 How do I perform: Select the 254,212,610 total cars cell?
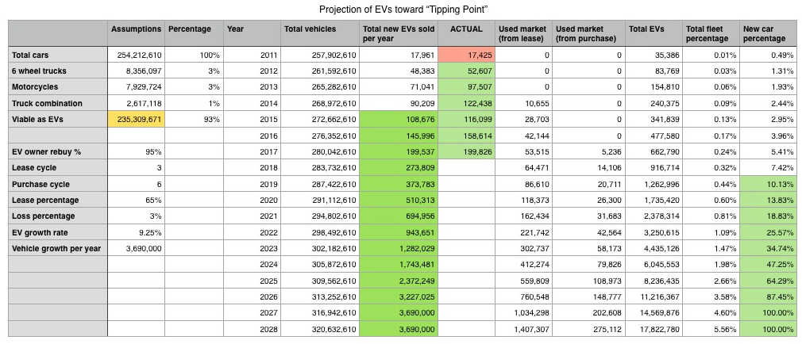[137, 55]
